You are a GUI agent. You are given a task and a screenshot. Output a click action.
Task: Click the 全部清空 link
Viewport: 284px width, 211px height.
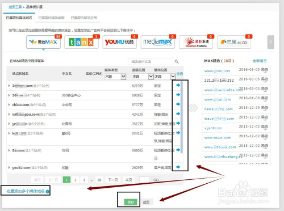pyautogui.click(x=260, y=61)
